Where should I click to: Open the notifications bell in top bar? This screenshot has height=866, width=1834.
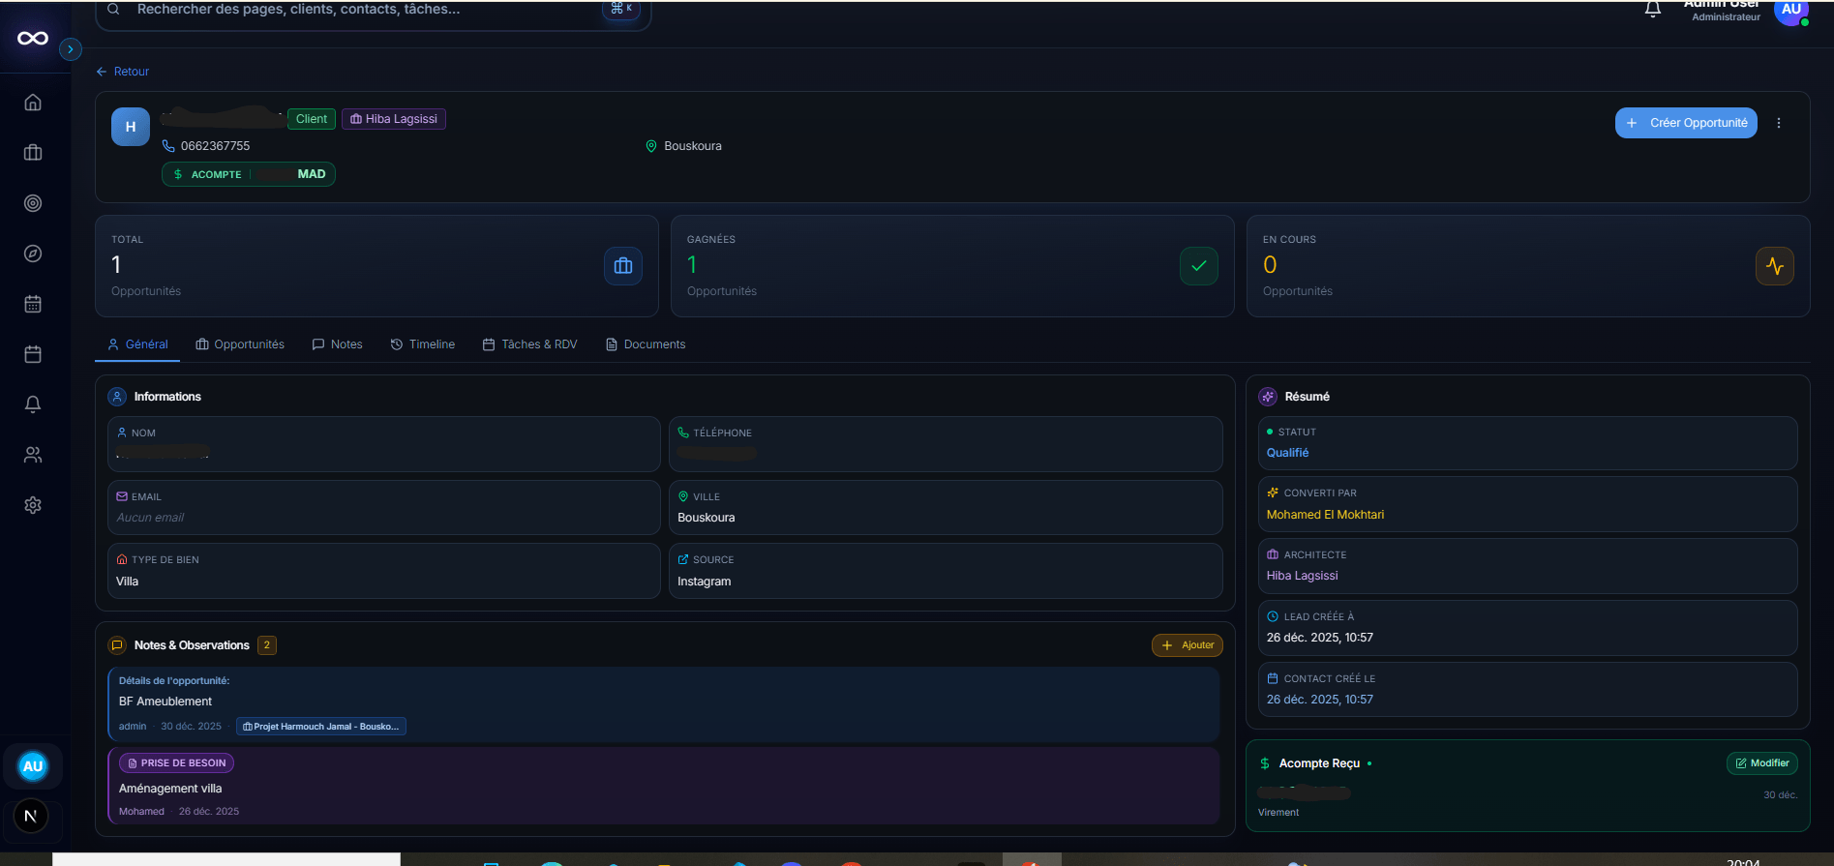tap(1653, 10)
